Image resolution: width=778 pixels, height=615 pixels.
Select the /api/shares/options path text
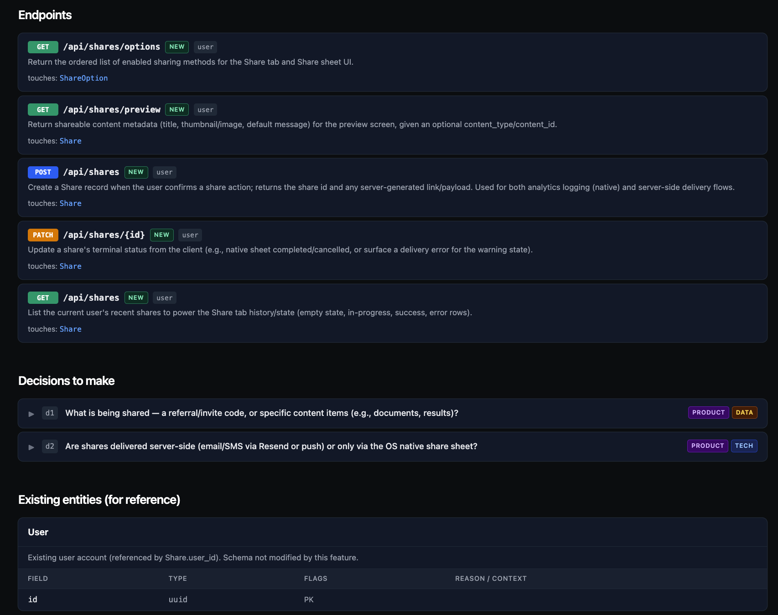(112, 46)
